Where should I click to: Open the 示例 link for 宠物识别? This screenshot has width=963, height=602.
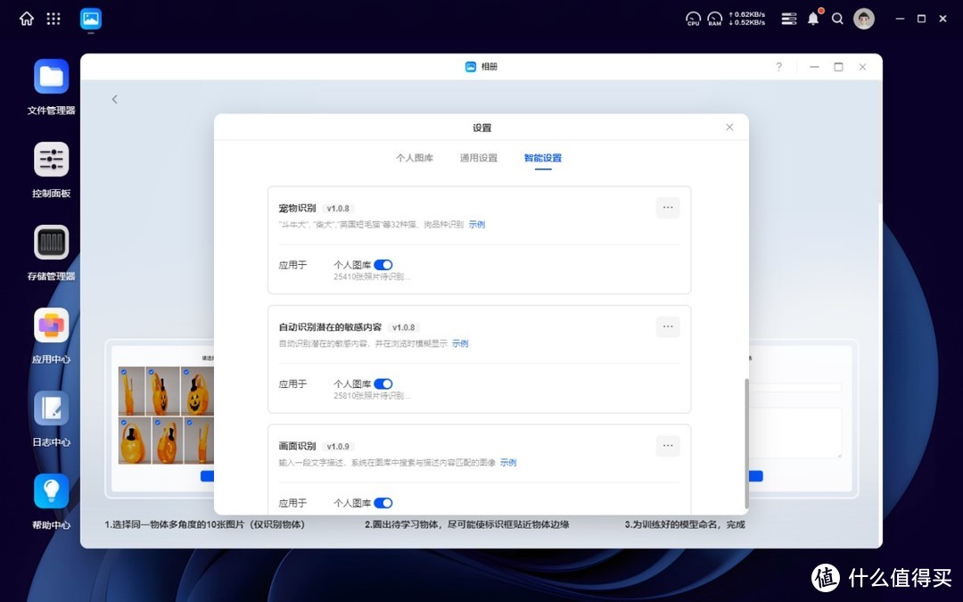point(476,224)
